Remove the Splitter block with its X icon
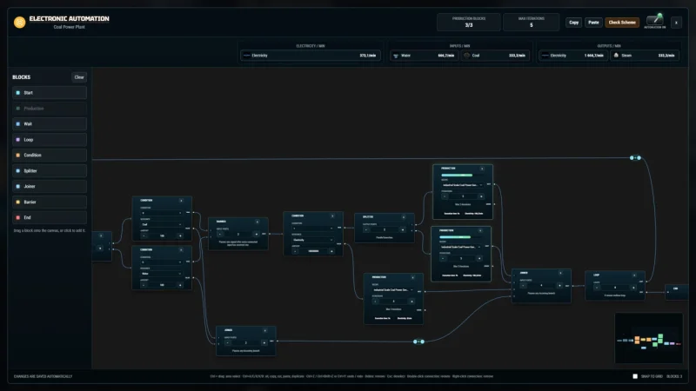 (404, 217)
